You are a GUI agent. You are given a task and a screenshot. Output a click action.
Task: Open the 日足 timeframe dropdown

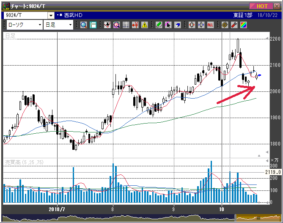[71, 25]
